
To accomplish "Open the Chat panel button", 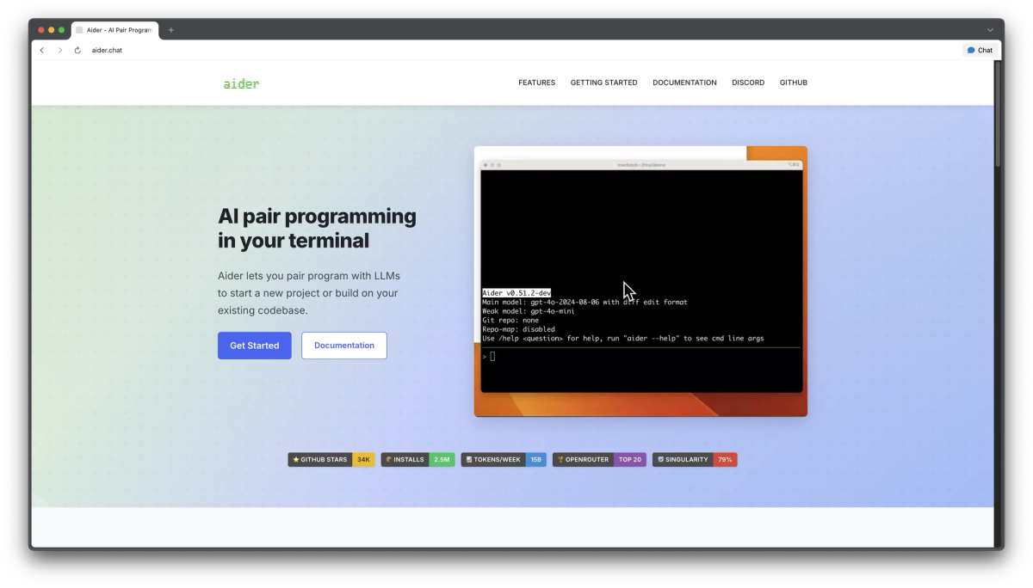I will tap(980, 50).
